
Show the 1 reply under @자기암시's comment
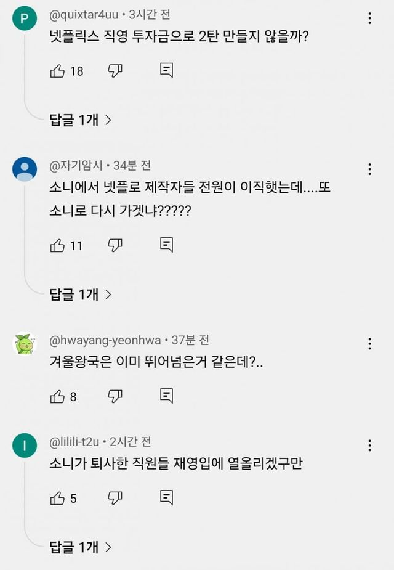81,295
